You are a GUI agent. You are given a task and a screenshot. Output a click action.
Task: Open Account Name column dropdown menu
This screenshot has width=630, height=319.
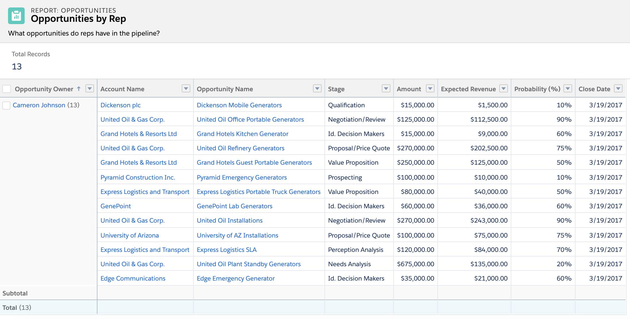click(186, 89)
